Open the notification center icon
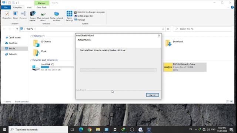The height and width of the screenshot is (133, 237). tap(231, 130)
